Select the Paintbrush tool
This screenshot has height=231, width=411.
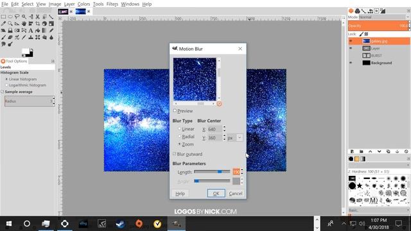click(3, 37)
